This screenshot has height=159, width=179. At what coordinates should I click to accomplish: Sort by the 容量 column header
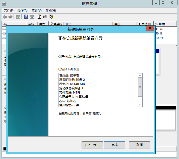[x=125, y=24]
